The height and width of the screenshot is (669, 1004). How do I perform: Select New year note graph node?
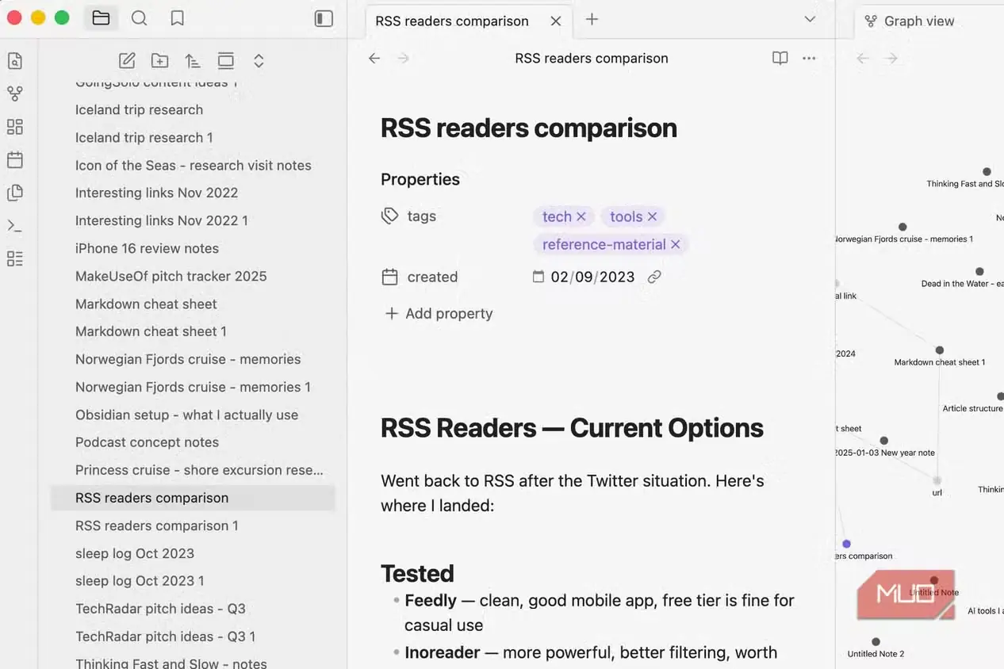coord(883,441)
